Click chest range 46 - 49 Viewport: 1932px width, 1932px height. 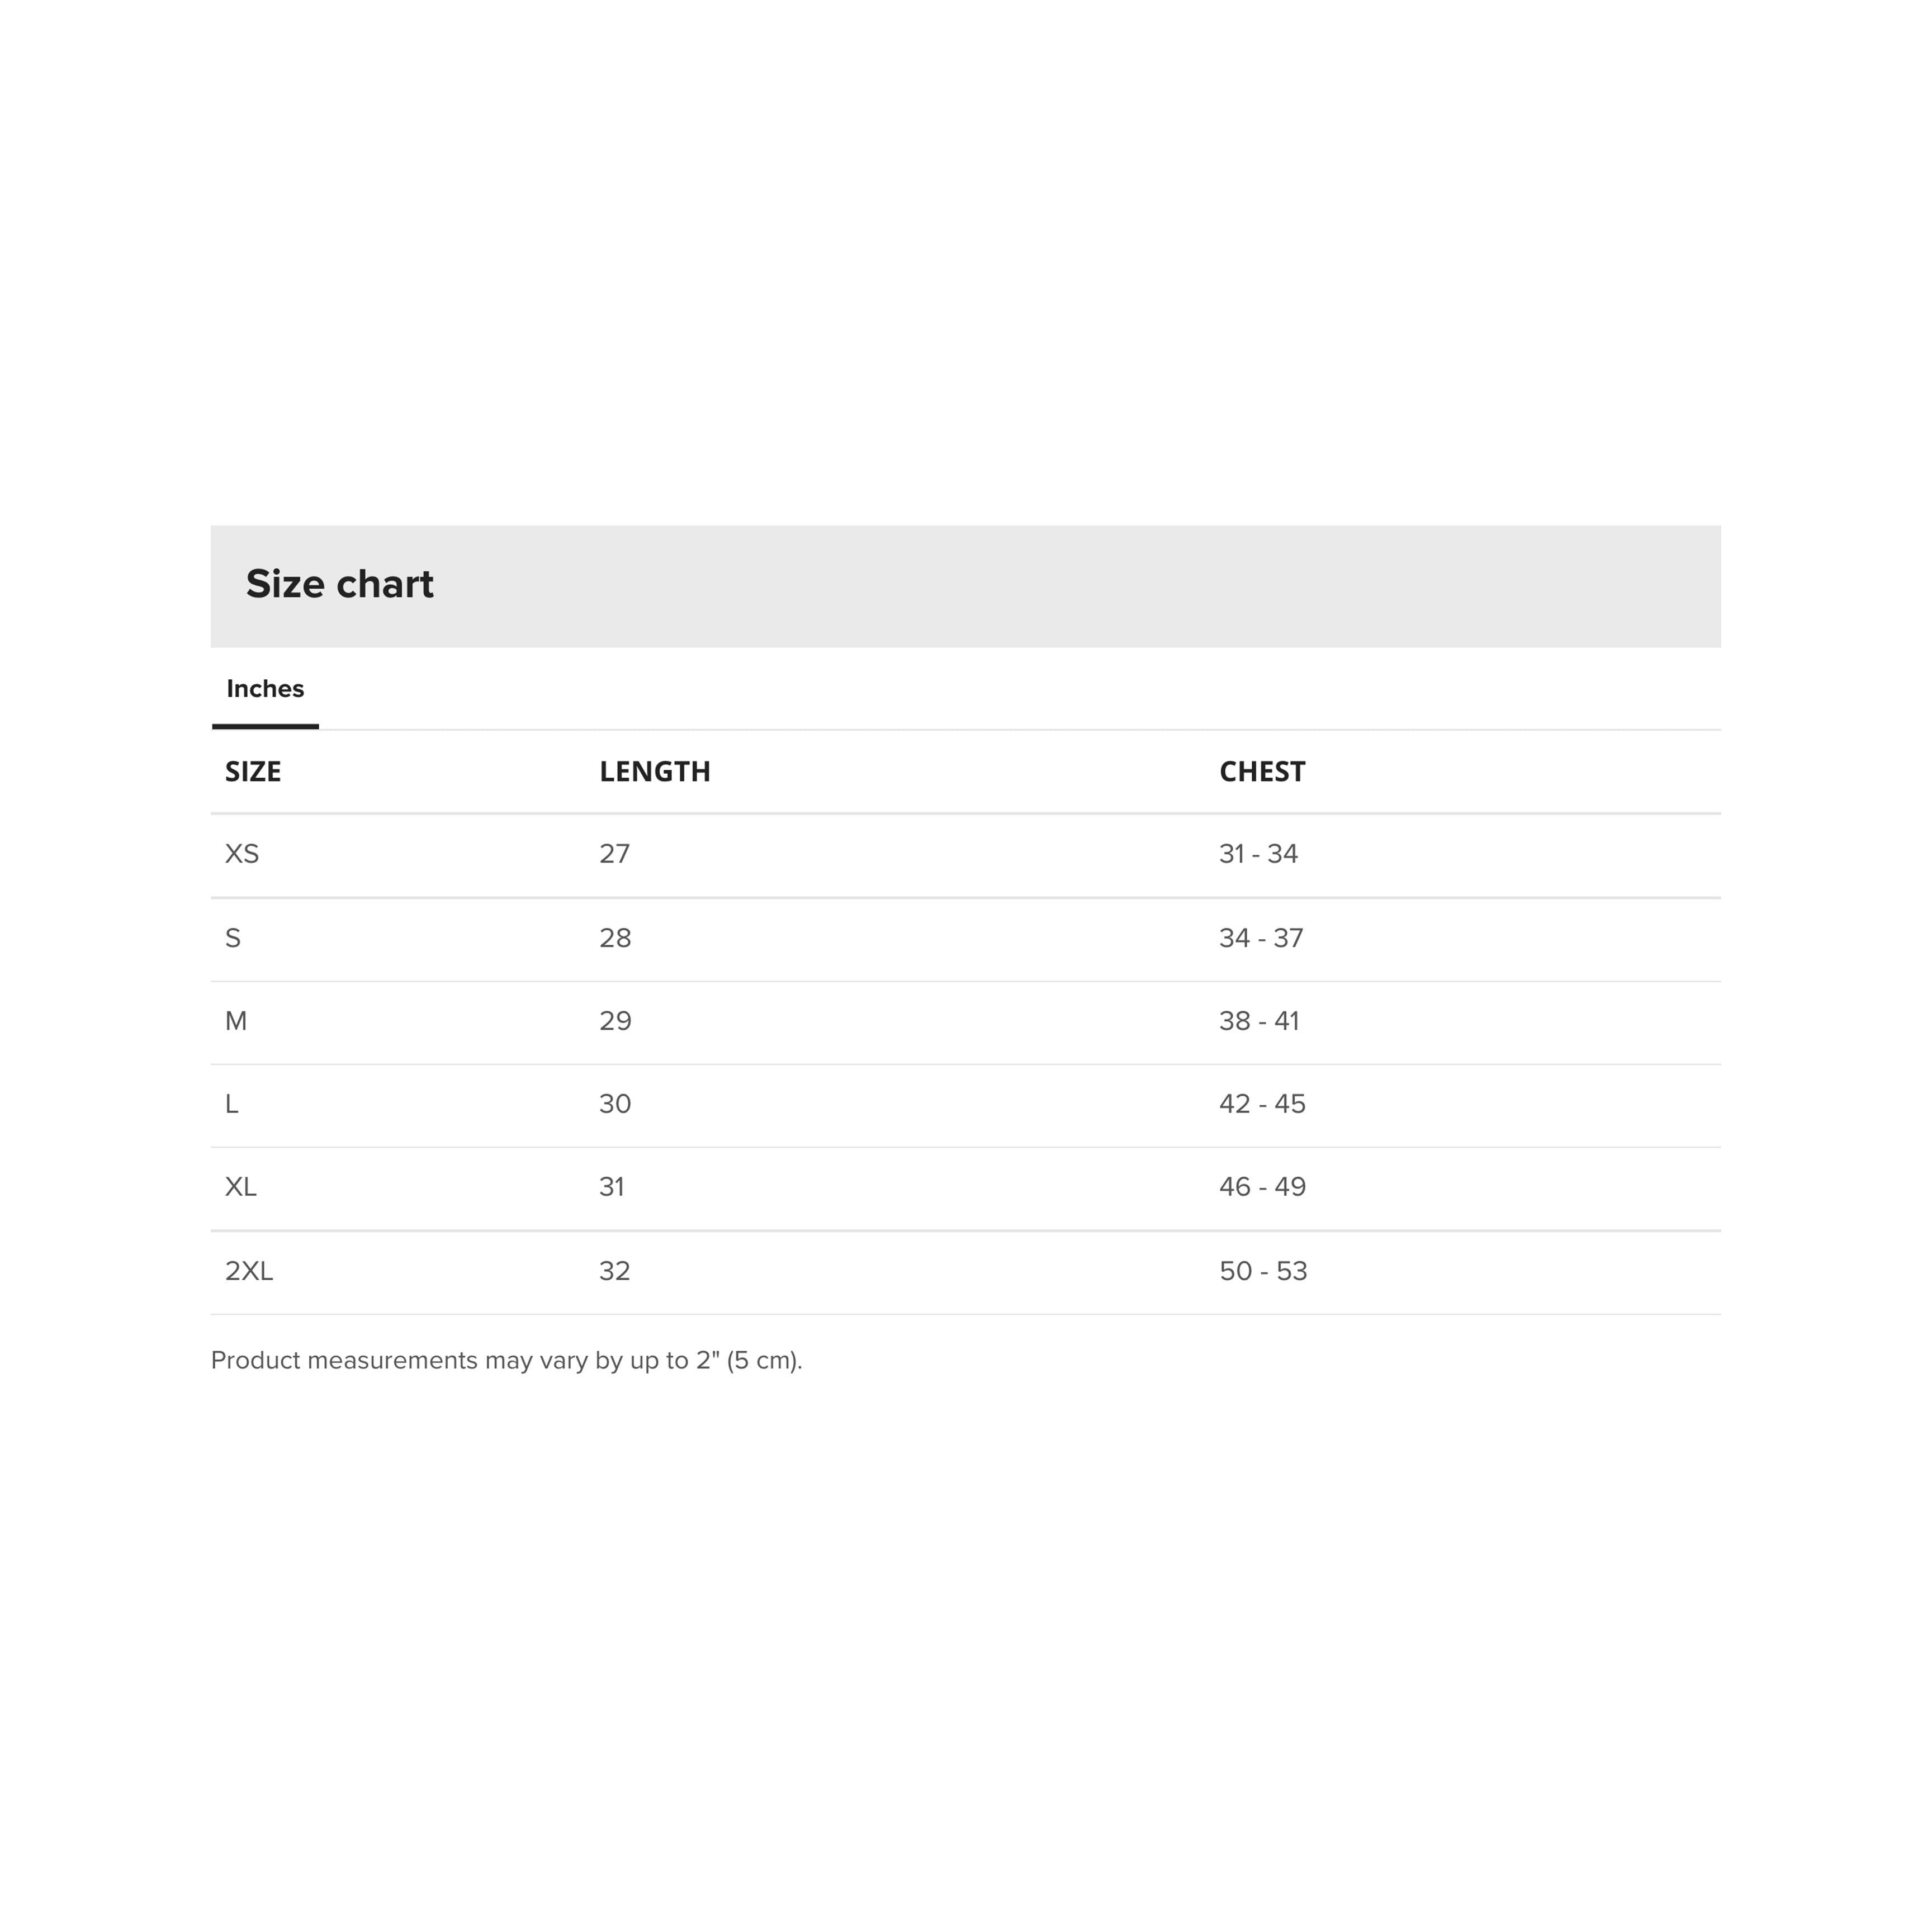1262,1187
